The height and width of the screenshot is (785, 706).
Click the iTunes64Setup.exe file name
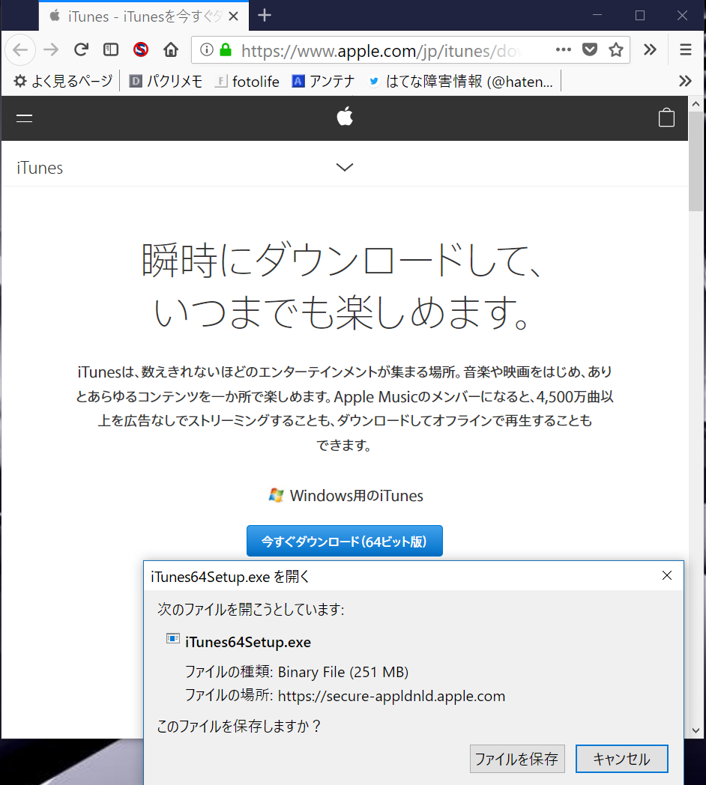(248, 642)
